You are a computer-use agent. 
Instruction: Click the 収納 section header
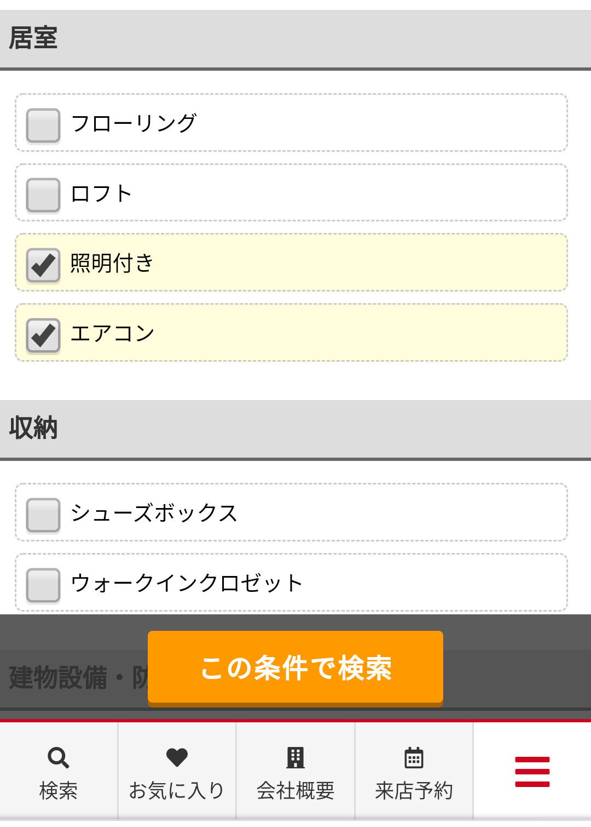(x=296, y=430)
